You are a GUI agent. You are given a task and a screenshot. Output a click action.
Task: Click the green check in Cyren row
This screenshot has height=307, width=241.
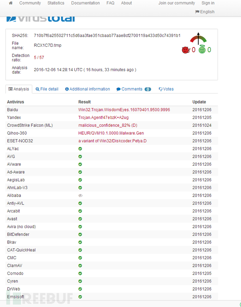click(80, 281)
